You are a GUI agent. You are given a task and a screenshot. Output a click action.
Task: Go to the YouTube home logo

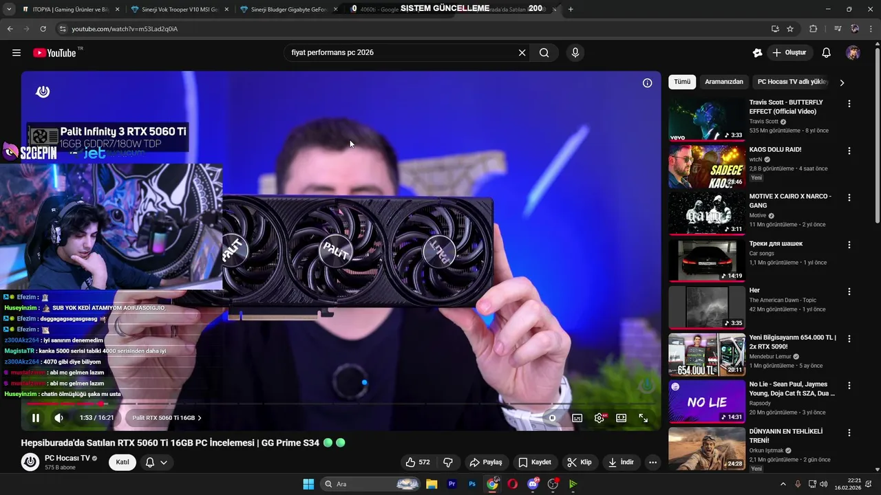(x=54, y=53)
